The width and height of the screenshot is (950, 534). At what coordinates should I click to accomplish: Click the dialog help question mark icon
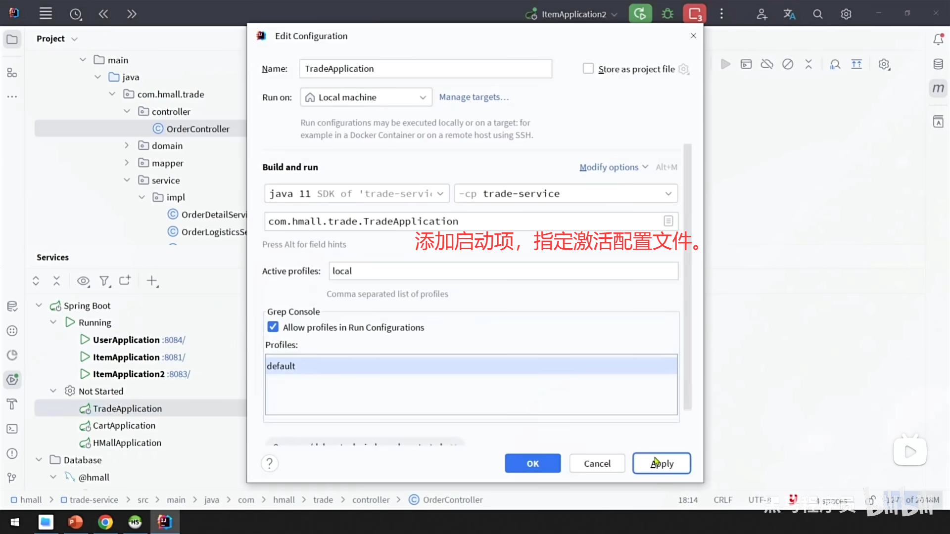pos(270,463)
